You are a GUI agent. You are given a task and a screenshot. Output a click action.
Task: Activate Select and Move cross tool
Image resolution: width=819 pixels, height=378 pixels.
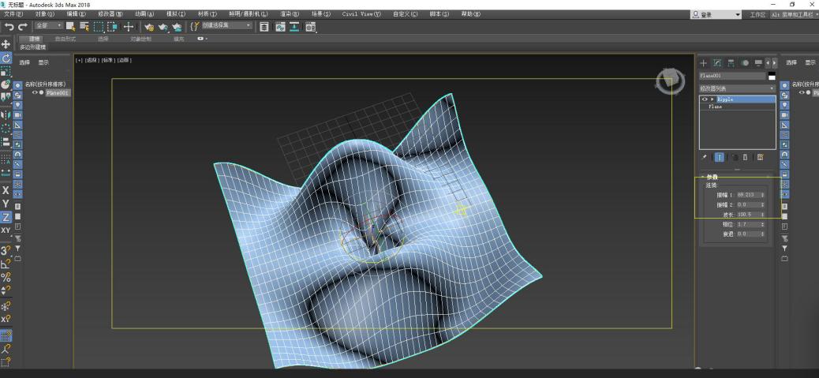click(x=129, y=27)
